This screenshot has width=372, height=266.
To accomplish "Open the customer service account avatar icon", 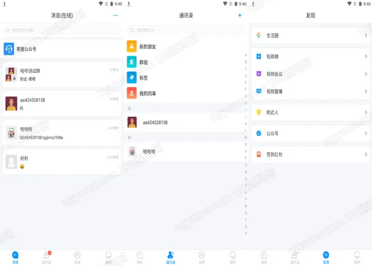I will [x=9, y=49].
